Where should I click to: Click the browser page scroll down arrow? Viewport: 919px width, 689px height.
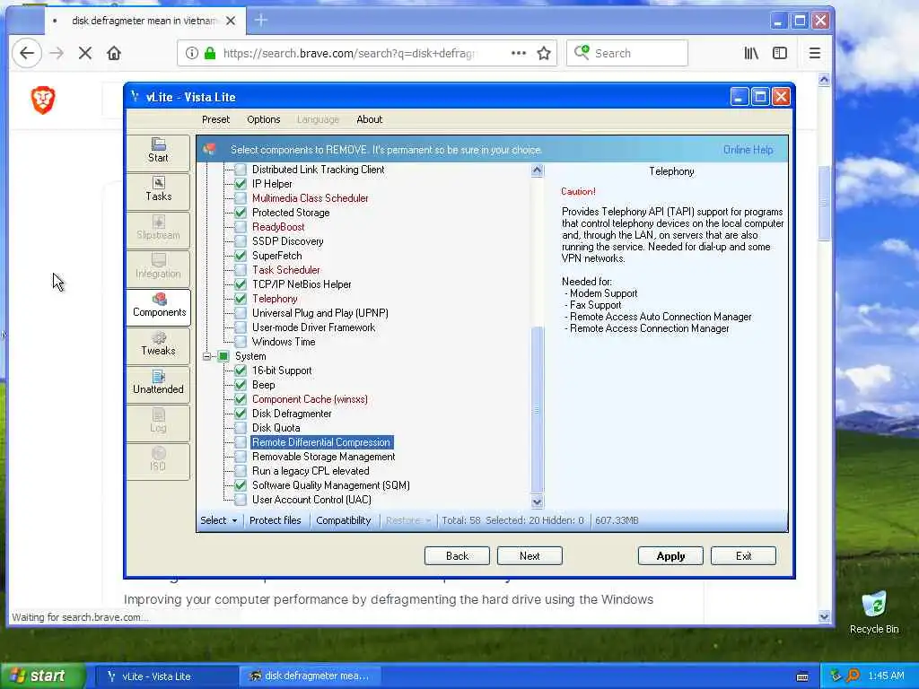(x=824, y=616)
